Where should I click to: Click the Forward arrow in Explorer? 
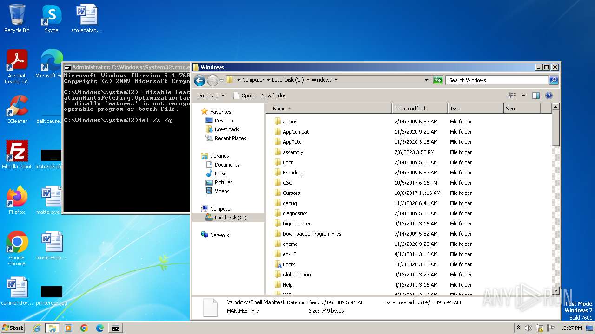click(212, 80)
